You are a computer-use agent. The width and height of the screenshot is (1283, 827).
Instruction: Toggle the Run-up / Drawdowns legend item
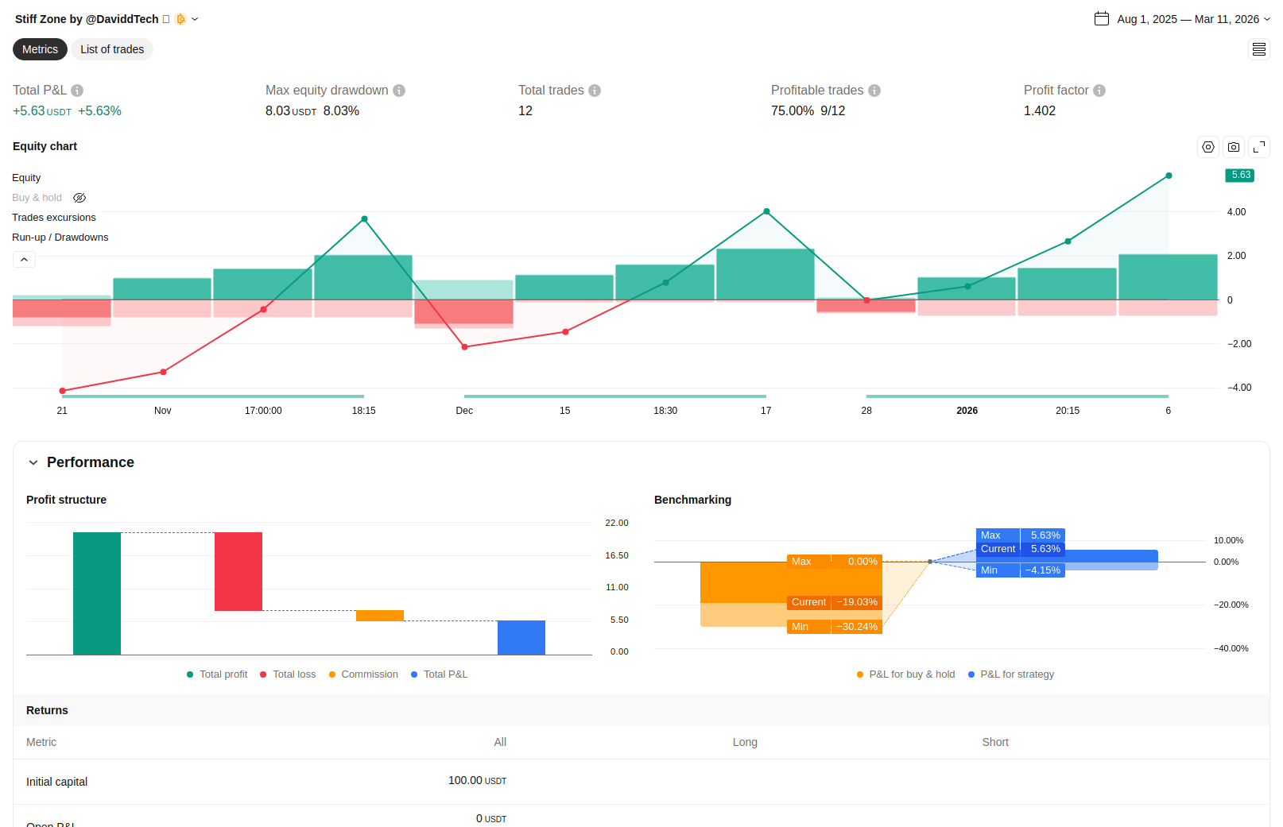point(60,238)
